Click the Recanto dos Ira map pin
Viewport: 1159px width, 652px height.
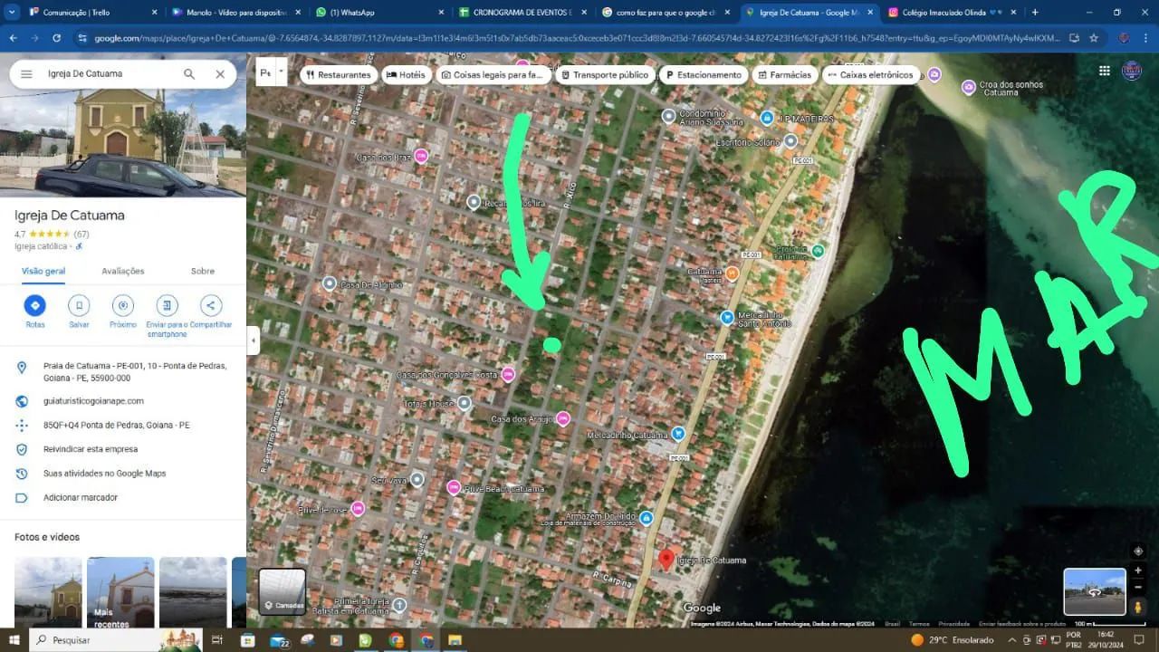point(474,202)
